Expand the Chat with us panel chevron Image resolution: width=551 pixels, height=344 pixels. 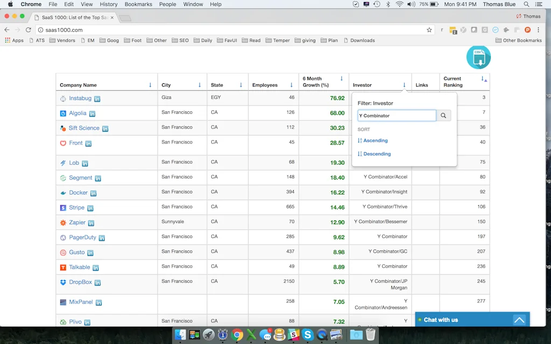coord(519,319)
